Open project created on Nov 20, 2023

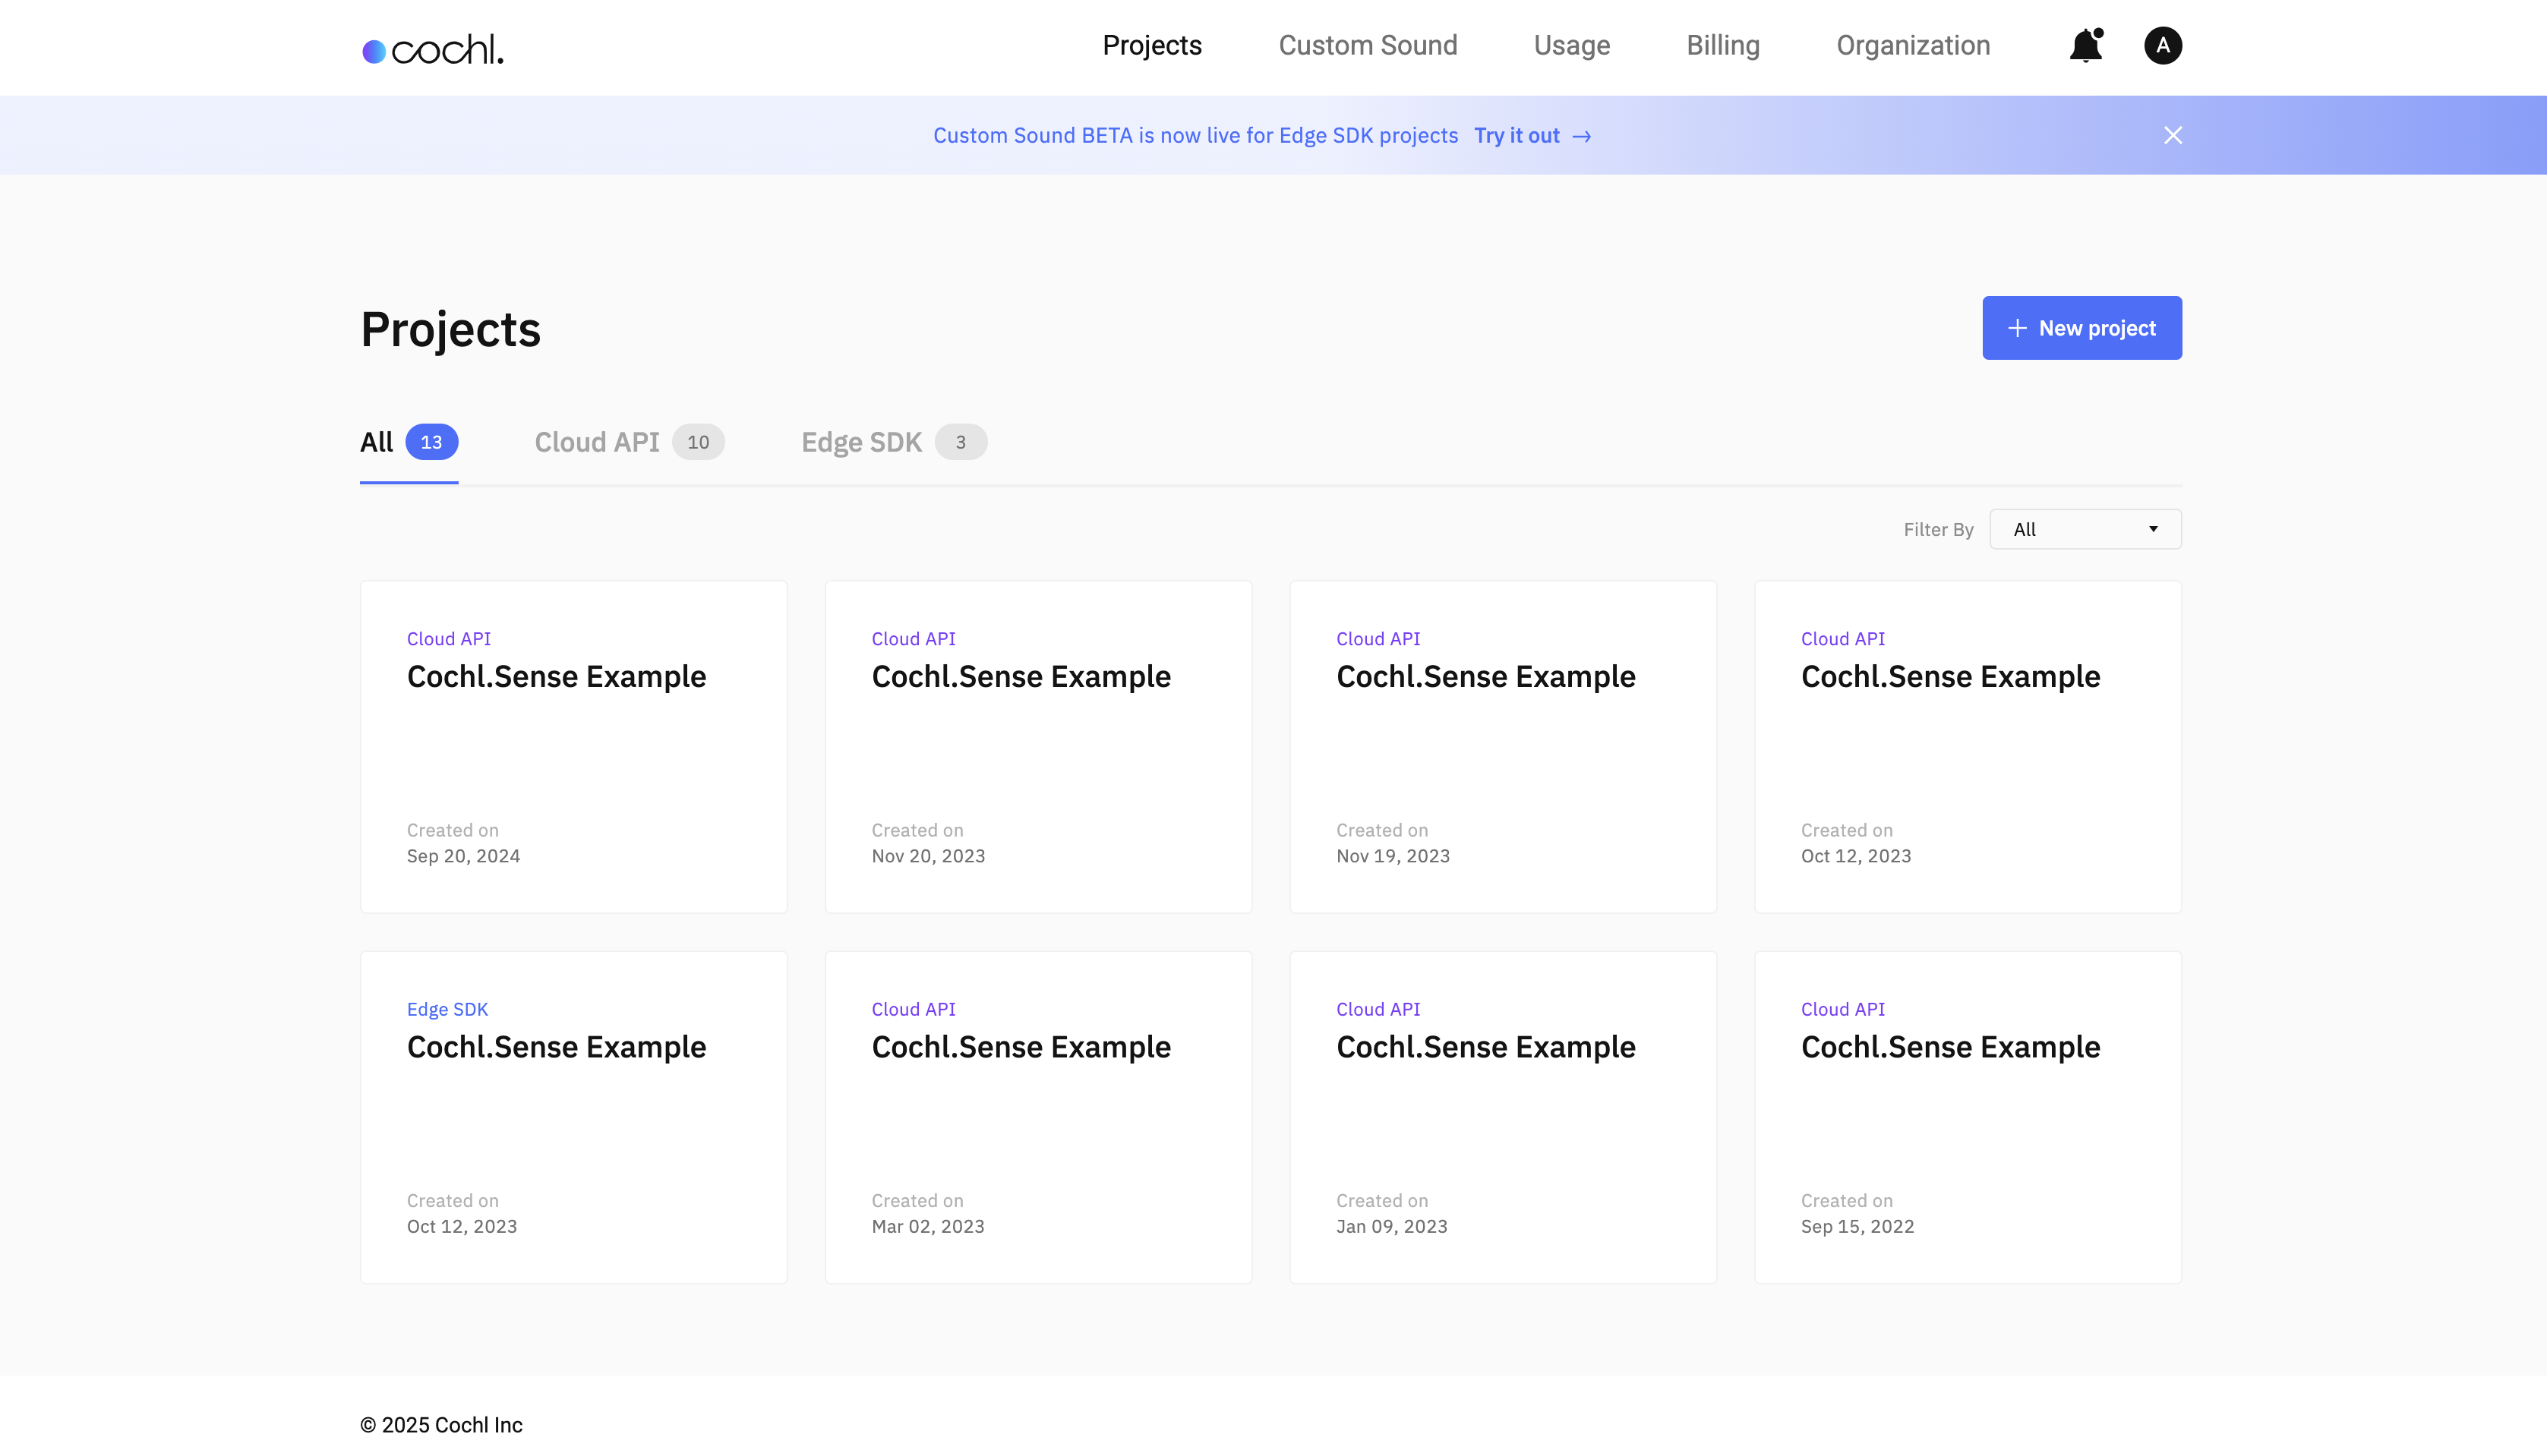tap(1038, 747)
